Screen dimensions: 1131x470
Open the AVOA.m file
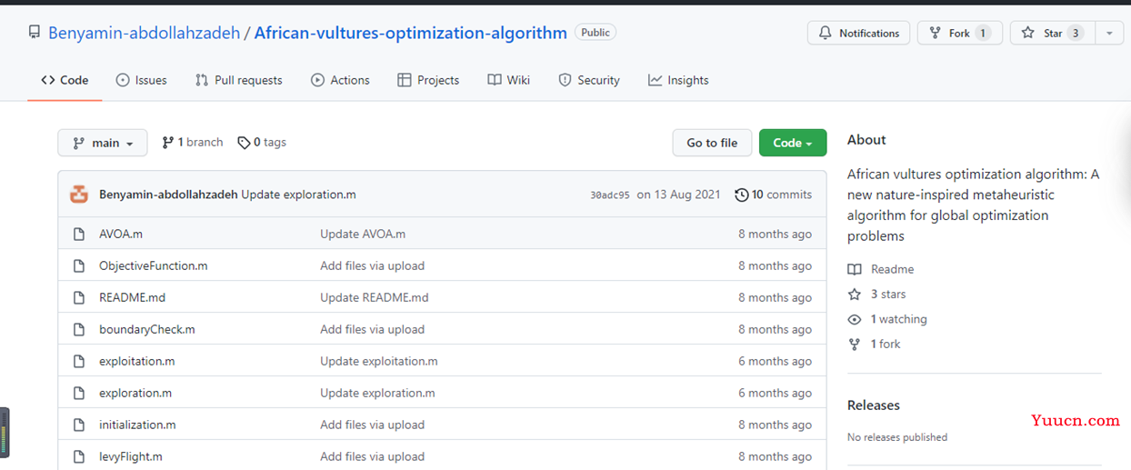pyautogui.click(x=121, y=235)
